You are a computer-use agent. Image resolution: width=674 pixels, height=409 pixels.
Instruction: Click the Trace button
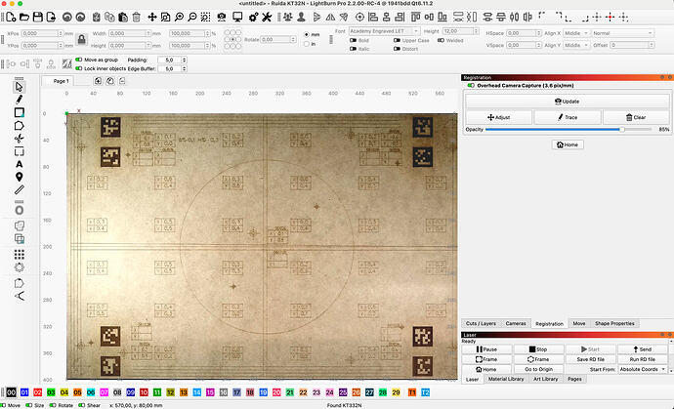pos(567,117)
